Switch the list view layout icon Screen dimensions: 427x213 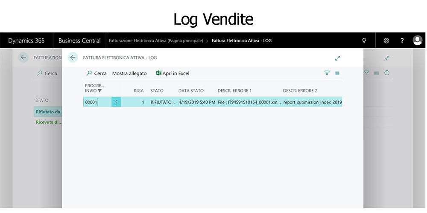[337, 73]
